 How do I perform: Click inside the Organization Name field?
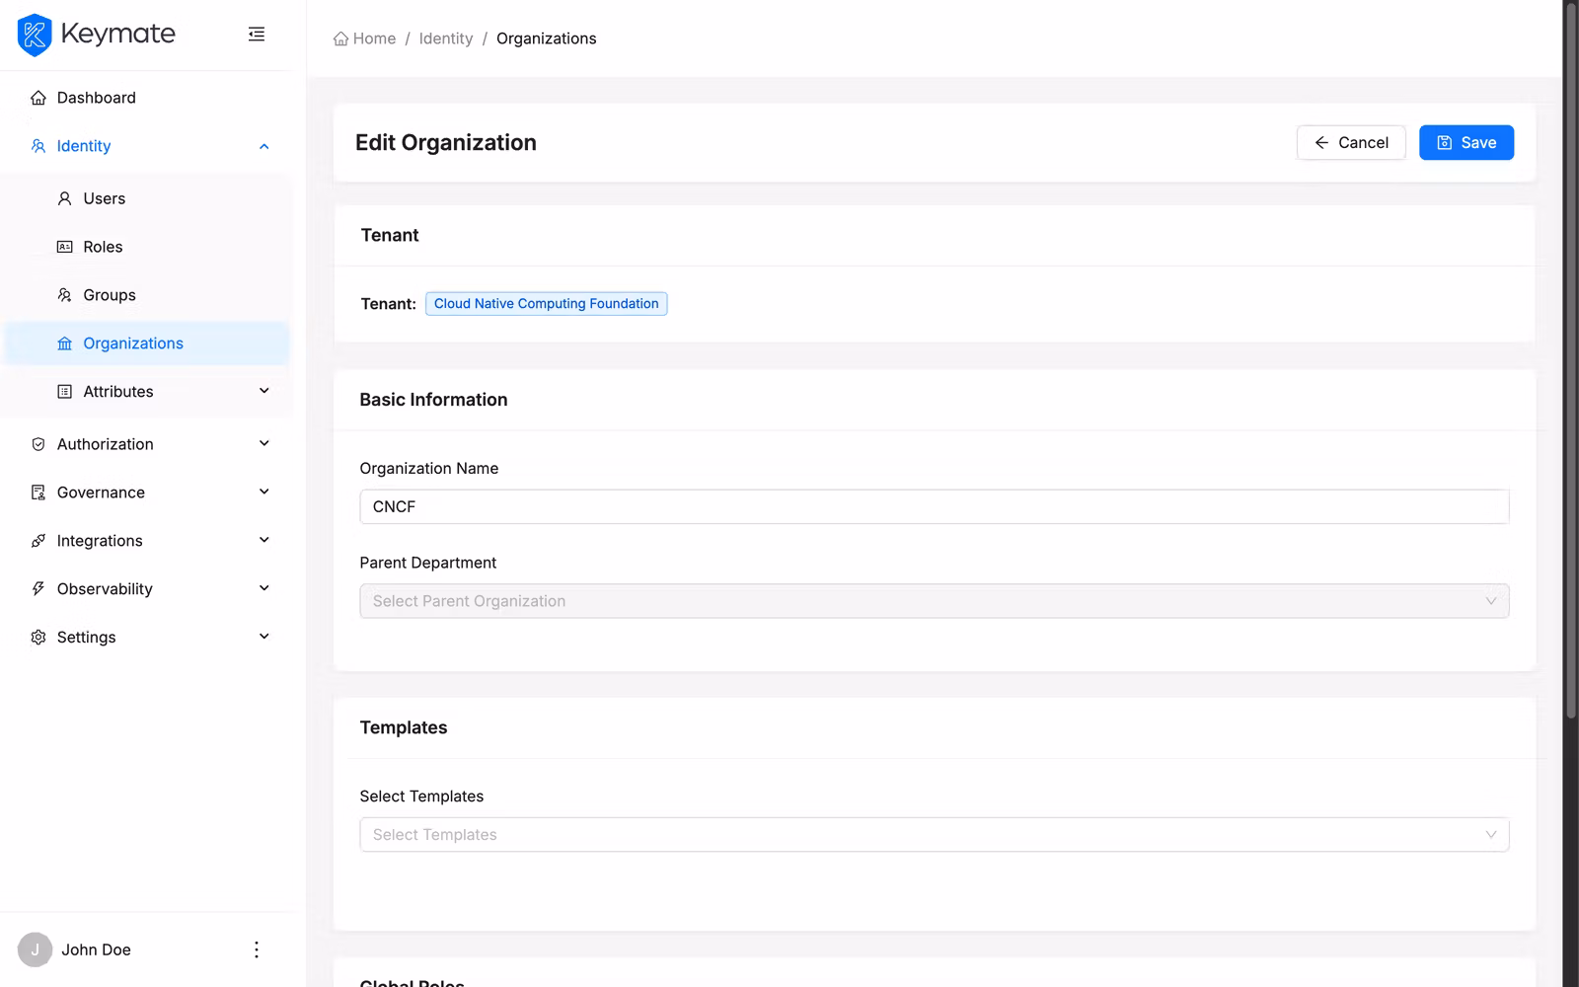(934, 506)
